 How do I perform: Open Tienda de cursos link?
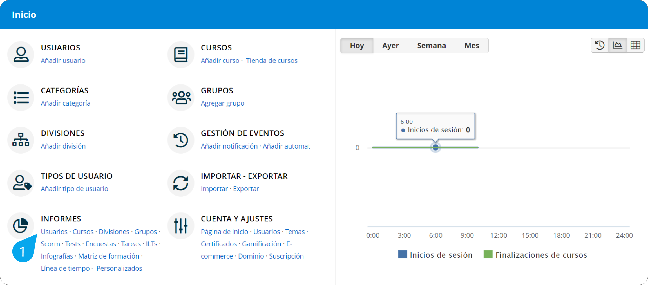click(272, 60)
